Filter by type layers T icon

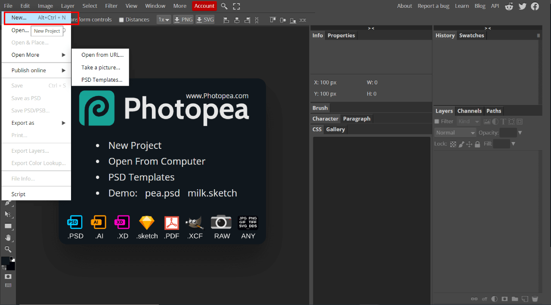(504, 122)
